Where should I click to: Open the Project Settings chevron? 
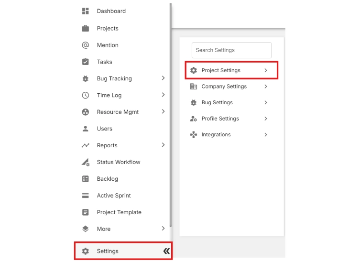[266, 70]
